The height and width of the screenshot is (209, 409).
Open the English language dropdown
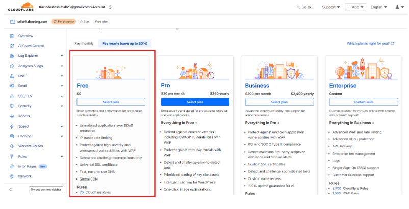(x=379, y=7)
